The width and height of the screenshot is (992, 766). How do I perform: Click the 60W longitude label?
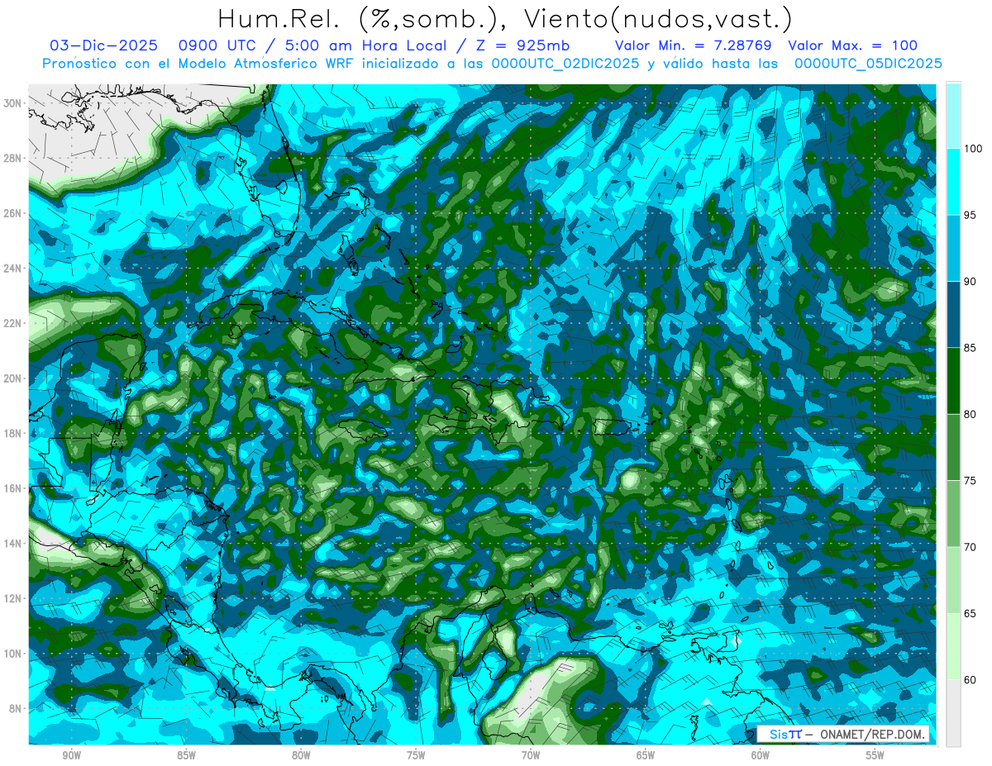click(x=761, y=756)
